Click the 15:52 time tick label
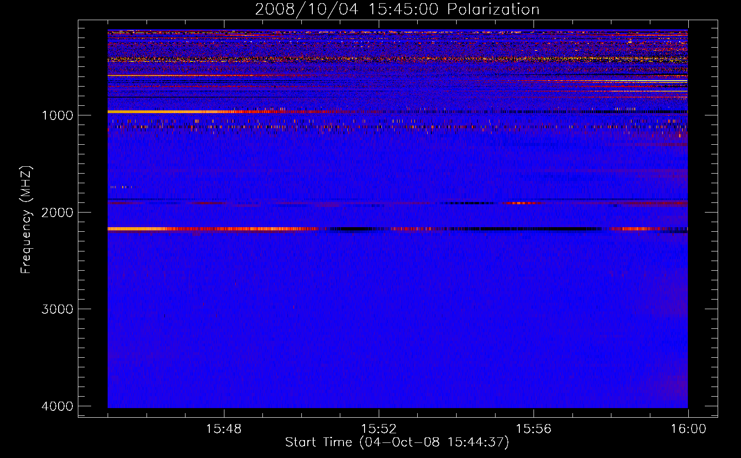This screenshot has width=741, height=458. (x=378, y=429)
